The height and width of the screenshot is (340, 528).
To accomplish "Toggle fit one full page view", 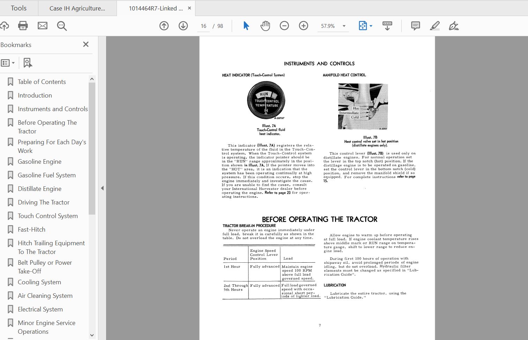I will (363, 25).
